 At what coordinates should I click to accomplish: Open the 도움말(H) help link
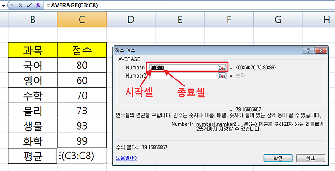pos(126,158)
